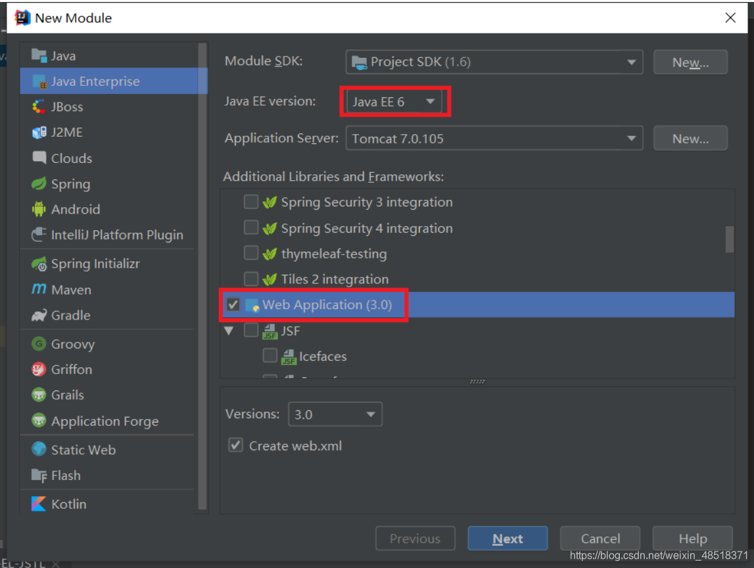The width and height of the screenshot is (754, 568).
Task: Check the thymeleaf-testing checkbox
Action: coord(251,252)
